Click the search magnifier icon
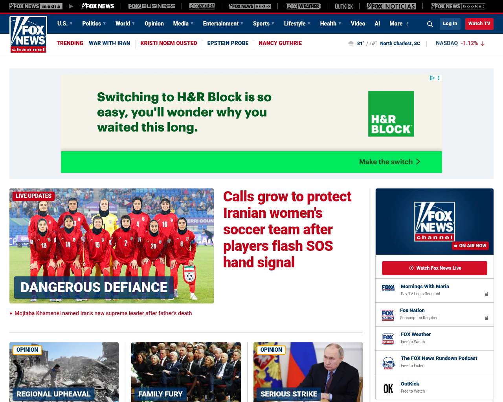The width and height of the screenshot is (503, 402). coord(430,24)
